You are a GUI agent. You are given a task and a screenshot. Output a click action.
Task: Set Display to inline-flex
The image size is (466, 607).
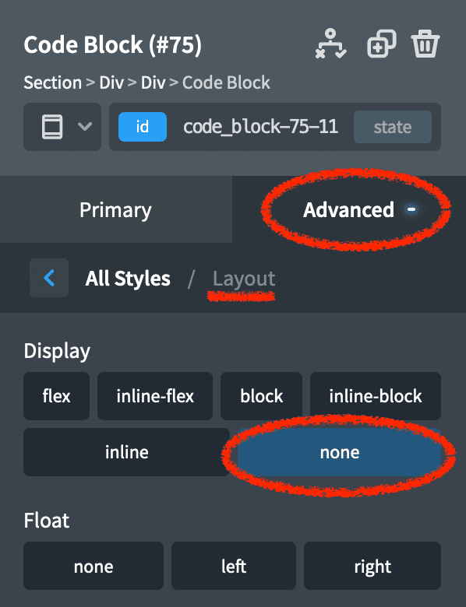(x=155, y=396)
